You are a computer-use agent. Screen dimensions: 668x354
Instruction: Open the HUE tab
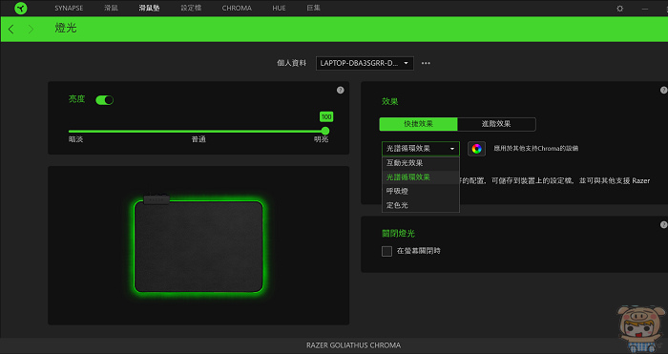(279, 8)
